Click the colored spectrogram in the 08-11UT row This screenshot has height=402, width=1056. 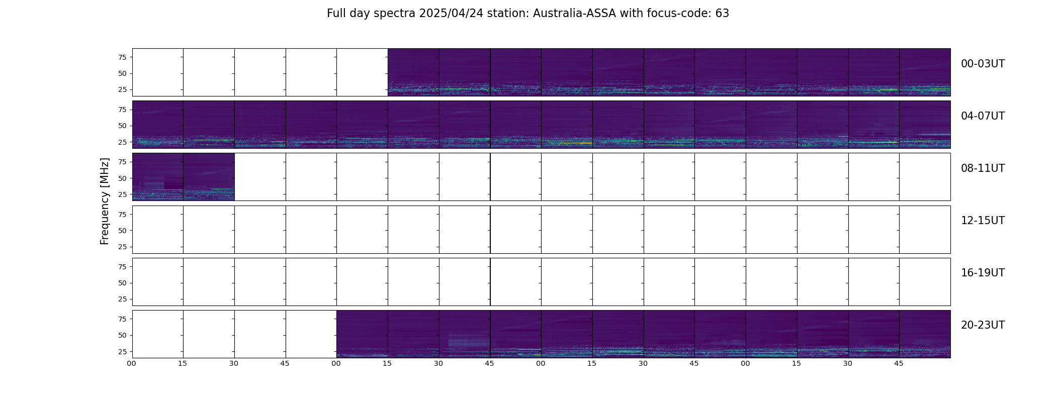coord(184,177)
